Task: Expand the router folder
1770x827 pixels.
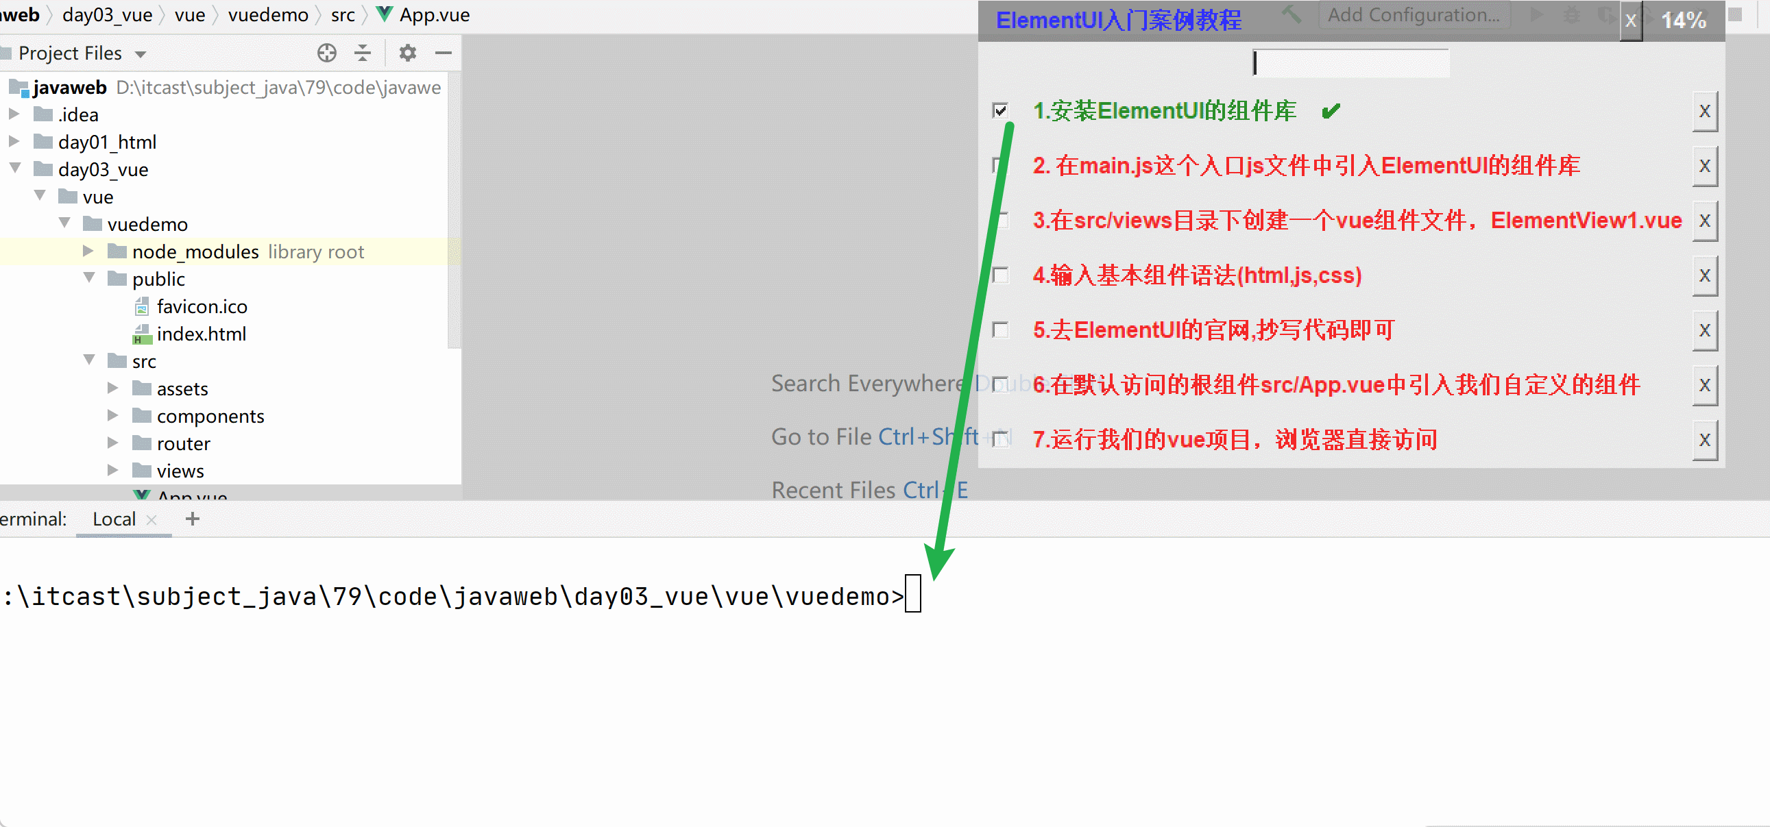Action: [112, 444]
